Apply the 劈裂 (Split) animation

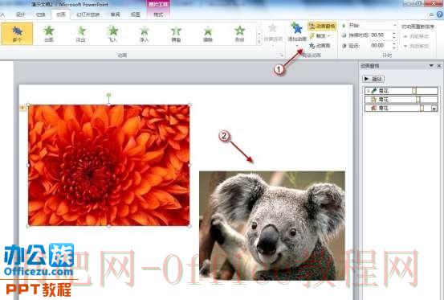pyautogui.click(x=176, y=34)
